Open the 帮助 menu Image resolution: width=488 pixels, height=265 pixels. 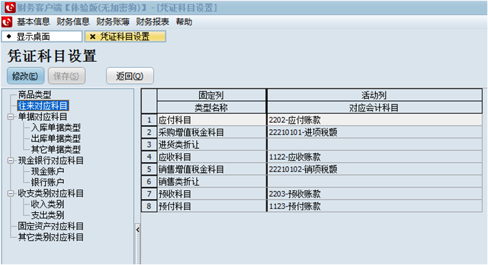click(184, 22)
